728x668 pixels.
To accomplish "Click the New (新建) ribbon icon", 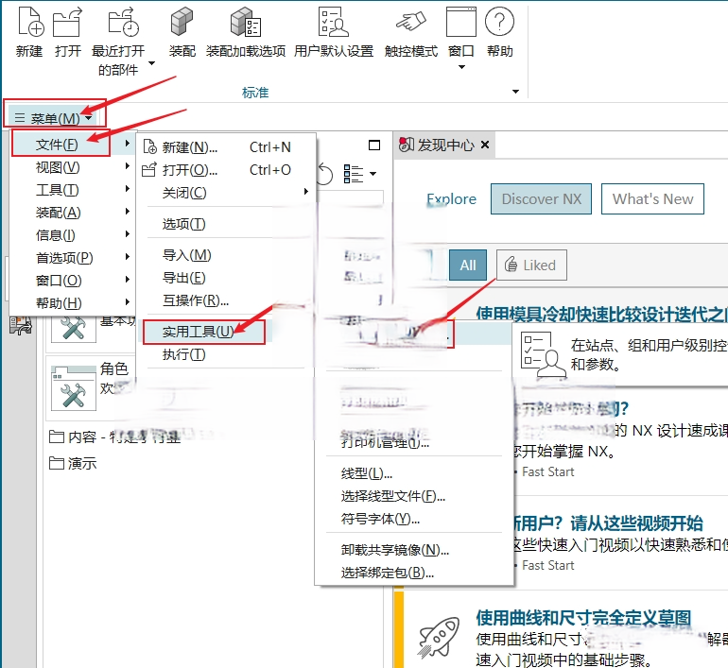I will (x=30, y=22).
